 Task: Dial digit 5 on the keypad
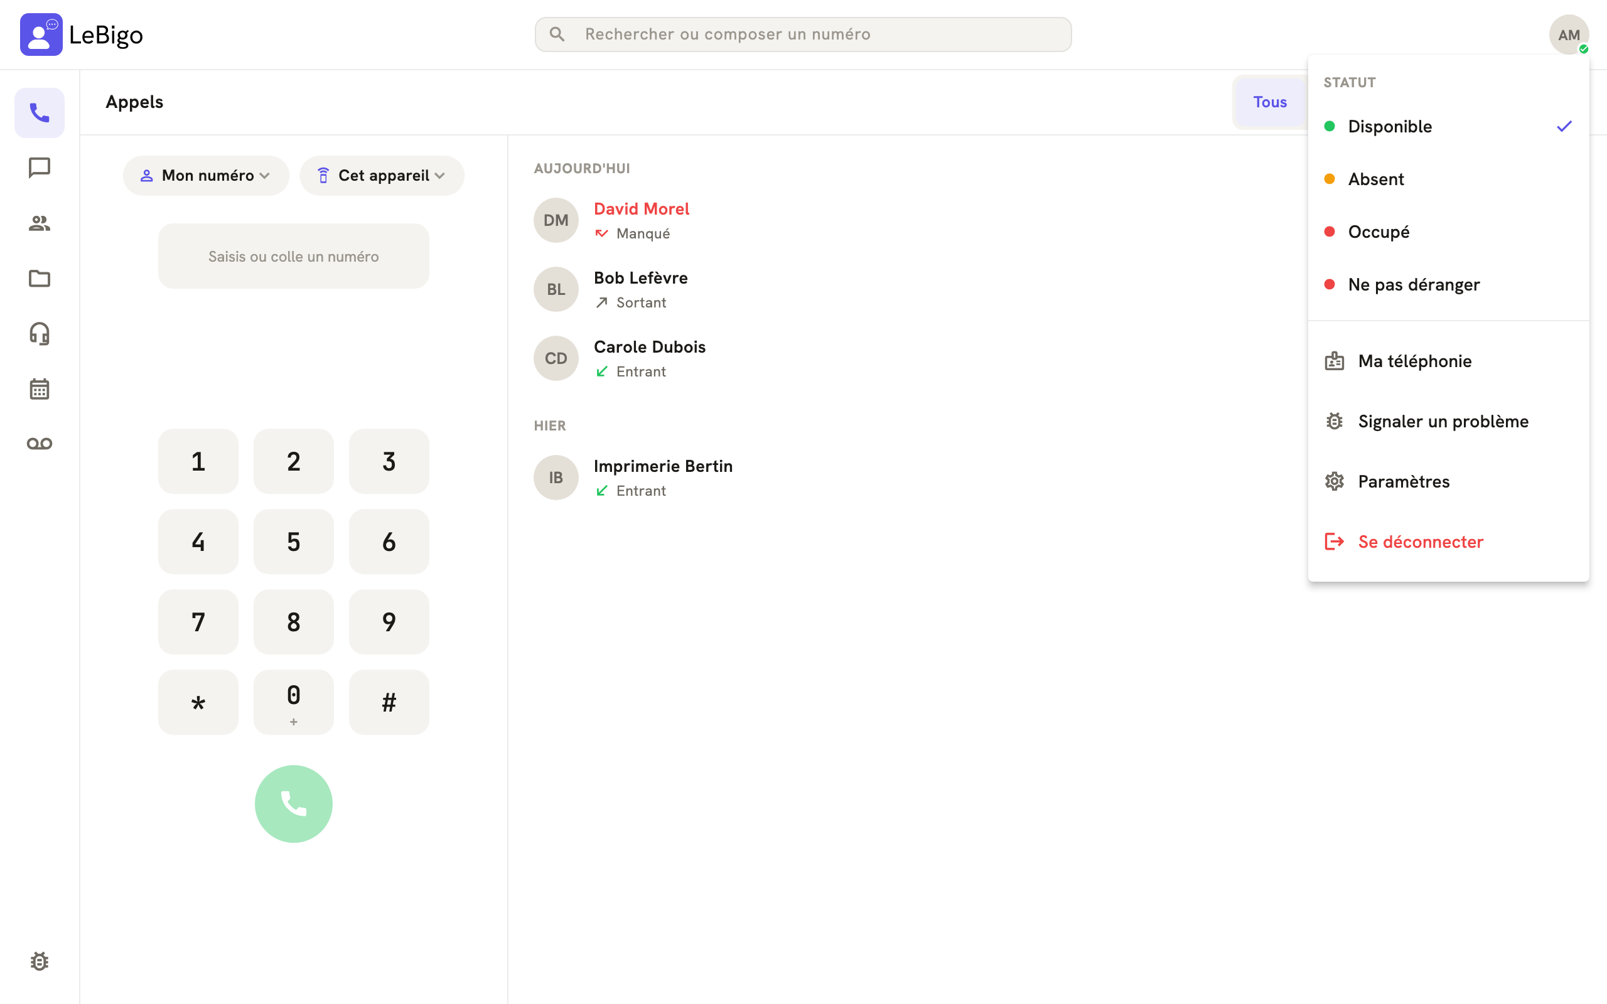coord(294,542)
